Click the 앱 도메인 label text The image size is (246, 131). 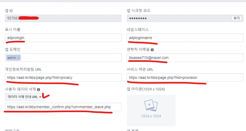click(12, 49)
